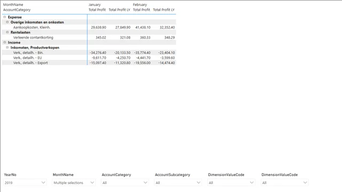Click the value 32,352.40

pyautogui.click(x=167, y=27)
